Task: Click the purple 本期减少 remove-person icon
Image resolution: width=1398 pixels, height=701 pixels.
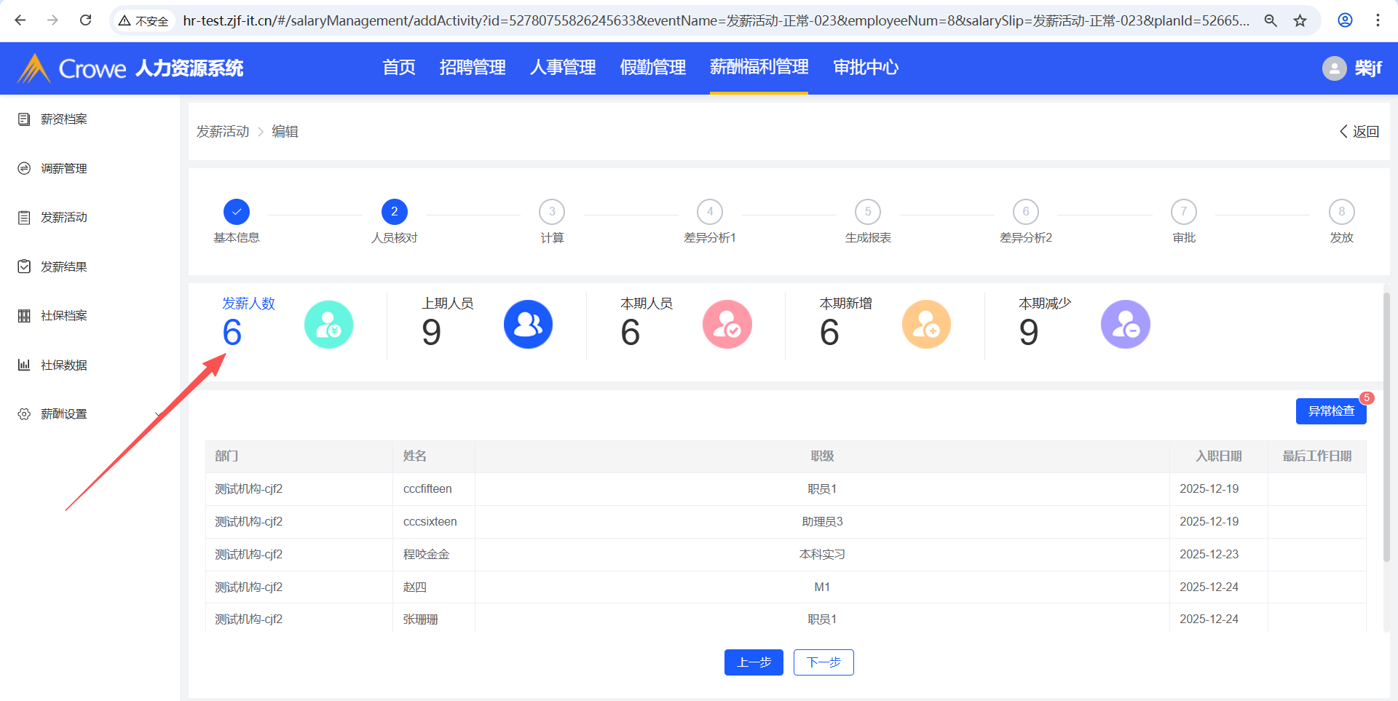Action: 1125,325
